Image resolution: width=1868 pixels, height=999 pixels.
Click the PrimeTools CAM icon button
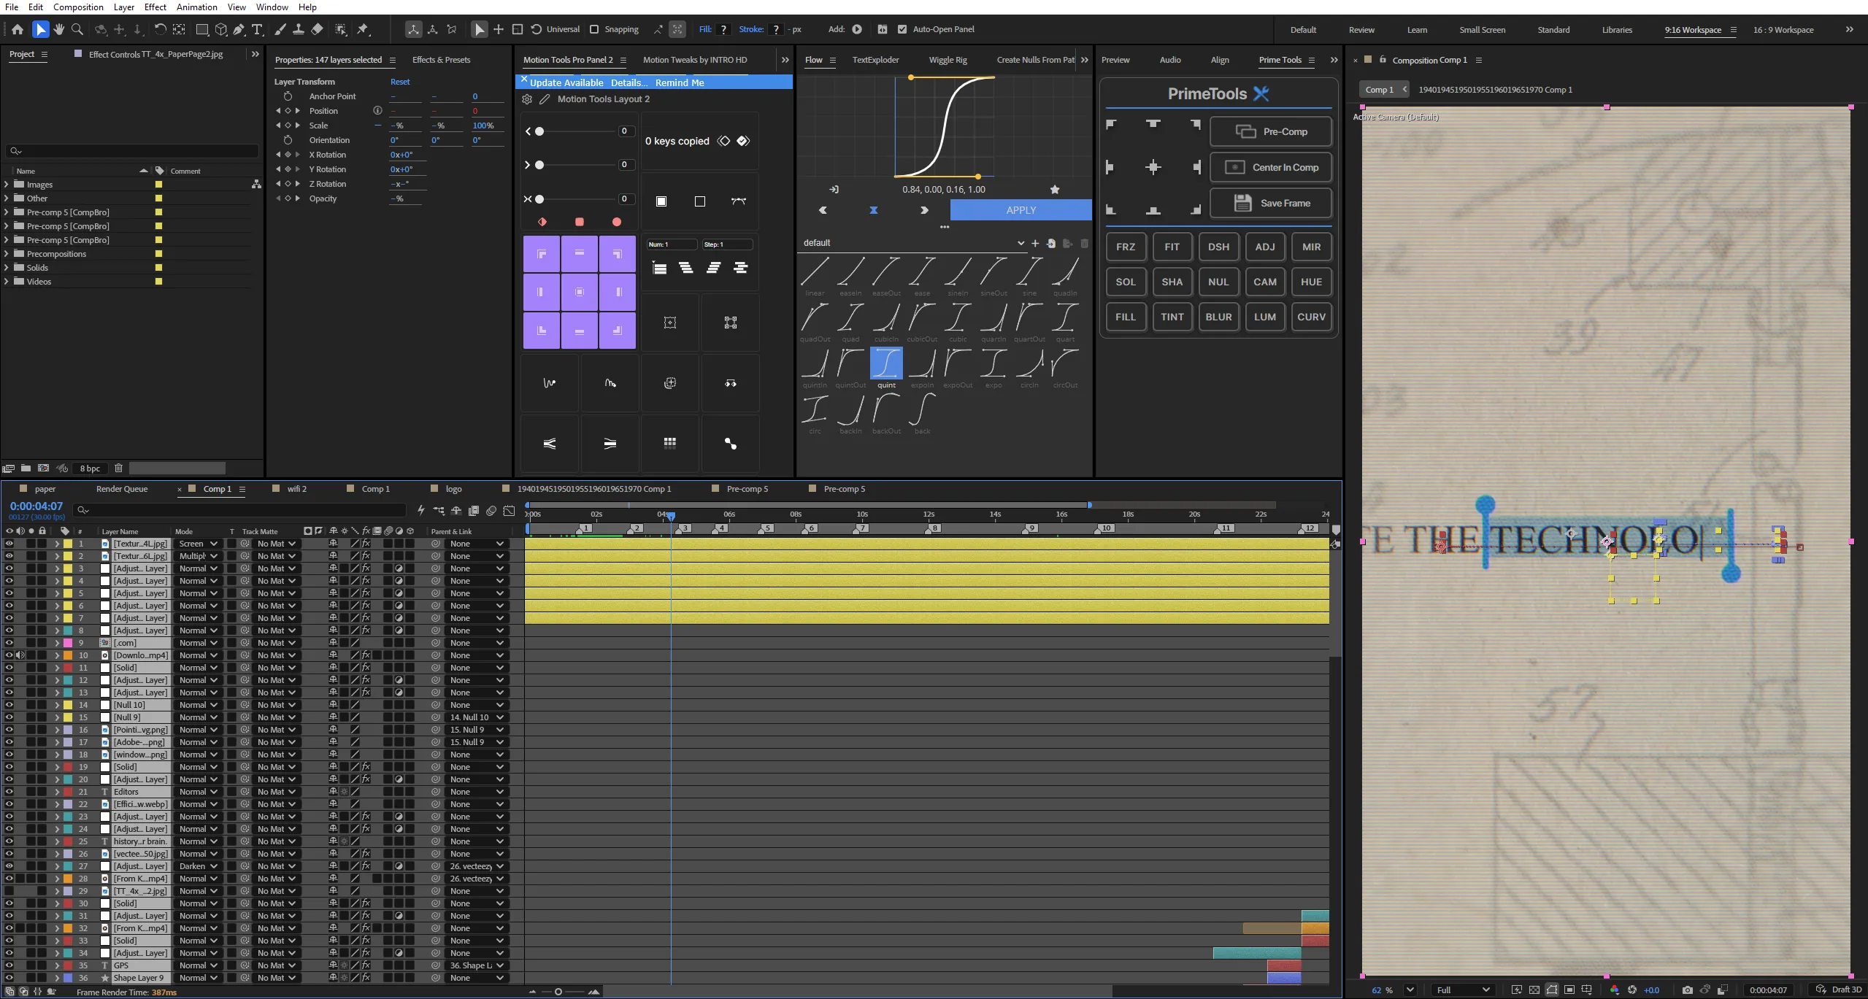[1265, 282]
